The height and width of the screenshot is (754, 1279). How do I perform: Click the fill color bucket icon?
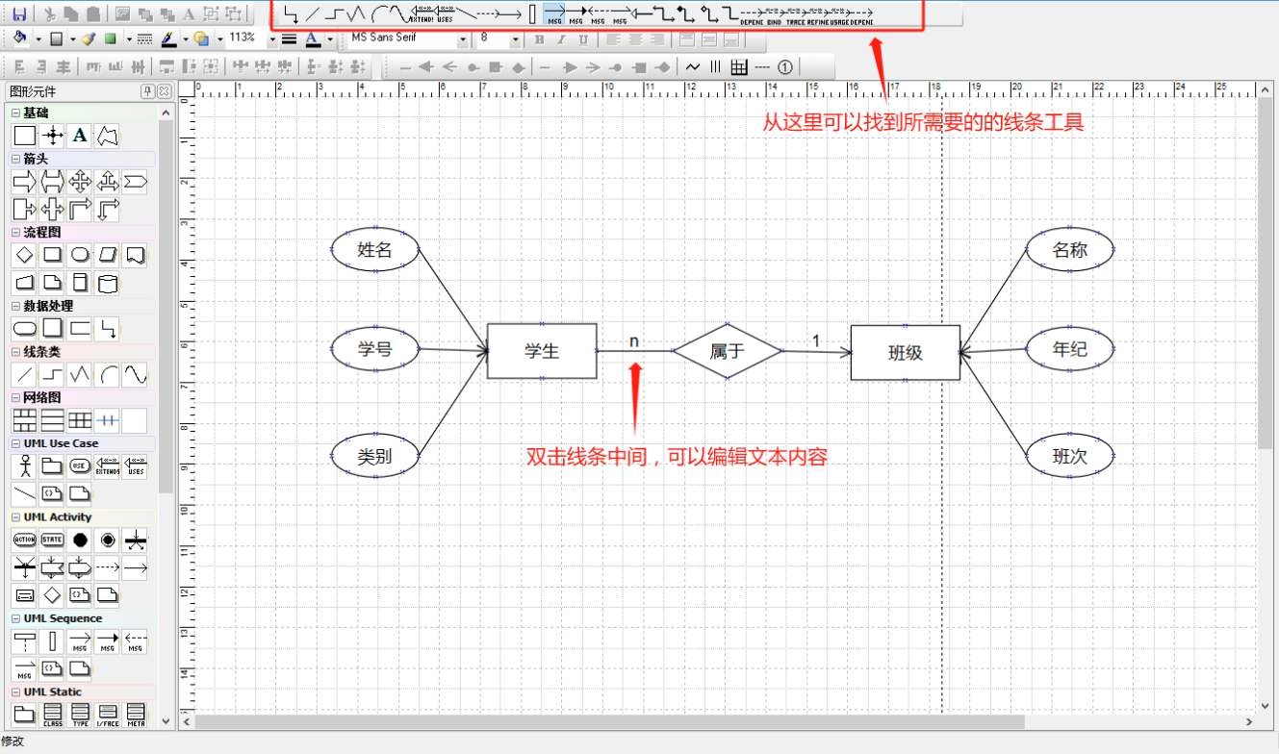click(x=19, y=38)
